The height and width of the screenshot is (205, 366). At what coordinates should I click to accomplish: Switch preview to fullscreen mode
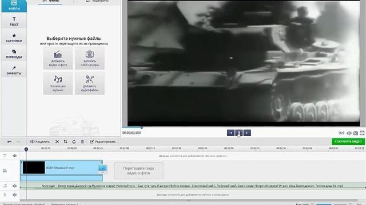(x=362, y=133)
